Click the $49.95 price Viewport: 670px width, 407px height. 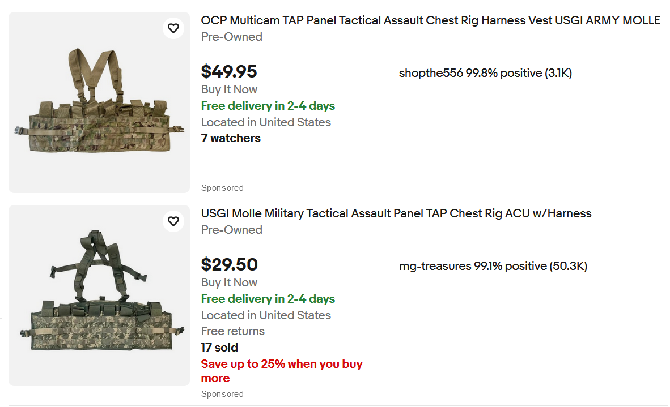tap(229, 72)
